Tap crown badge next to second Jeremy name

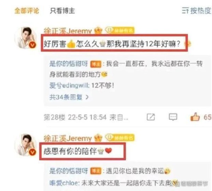[99, 138]
